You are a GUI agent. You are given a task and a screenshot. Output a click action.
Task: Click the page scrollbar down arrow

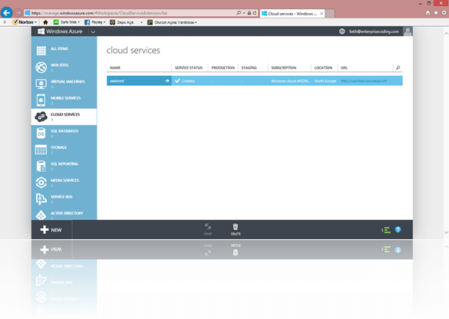[x=446, y=232]
